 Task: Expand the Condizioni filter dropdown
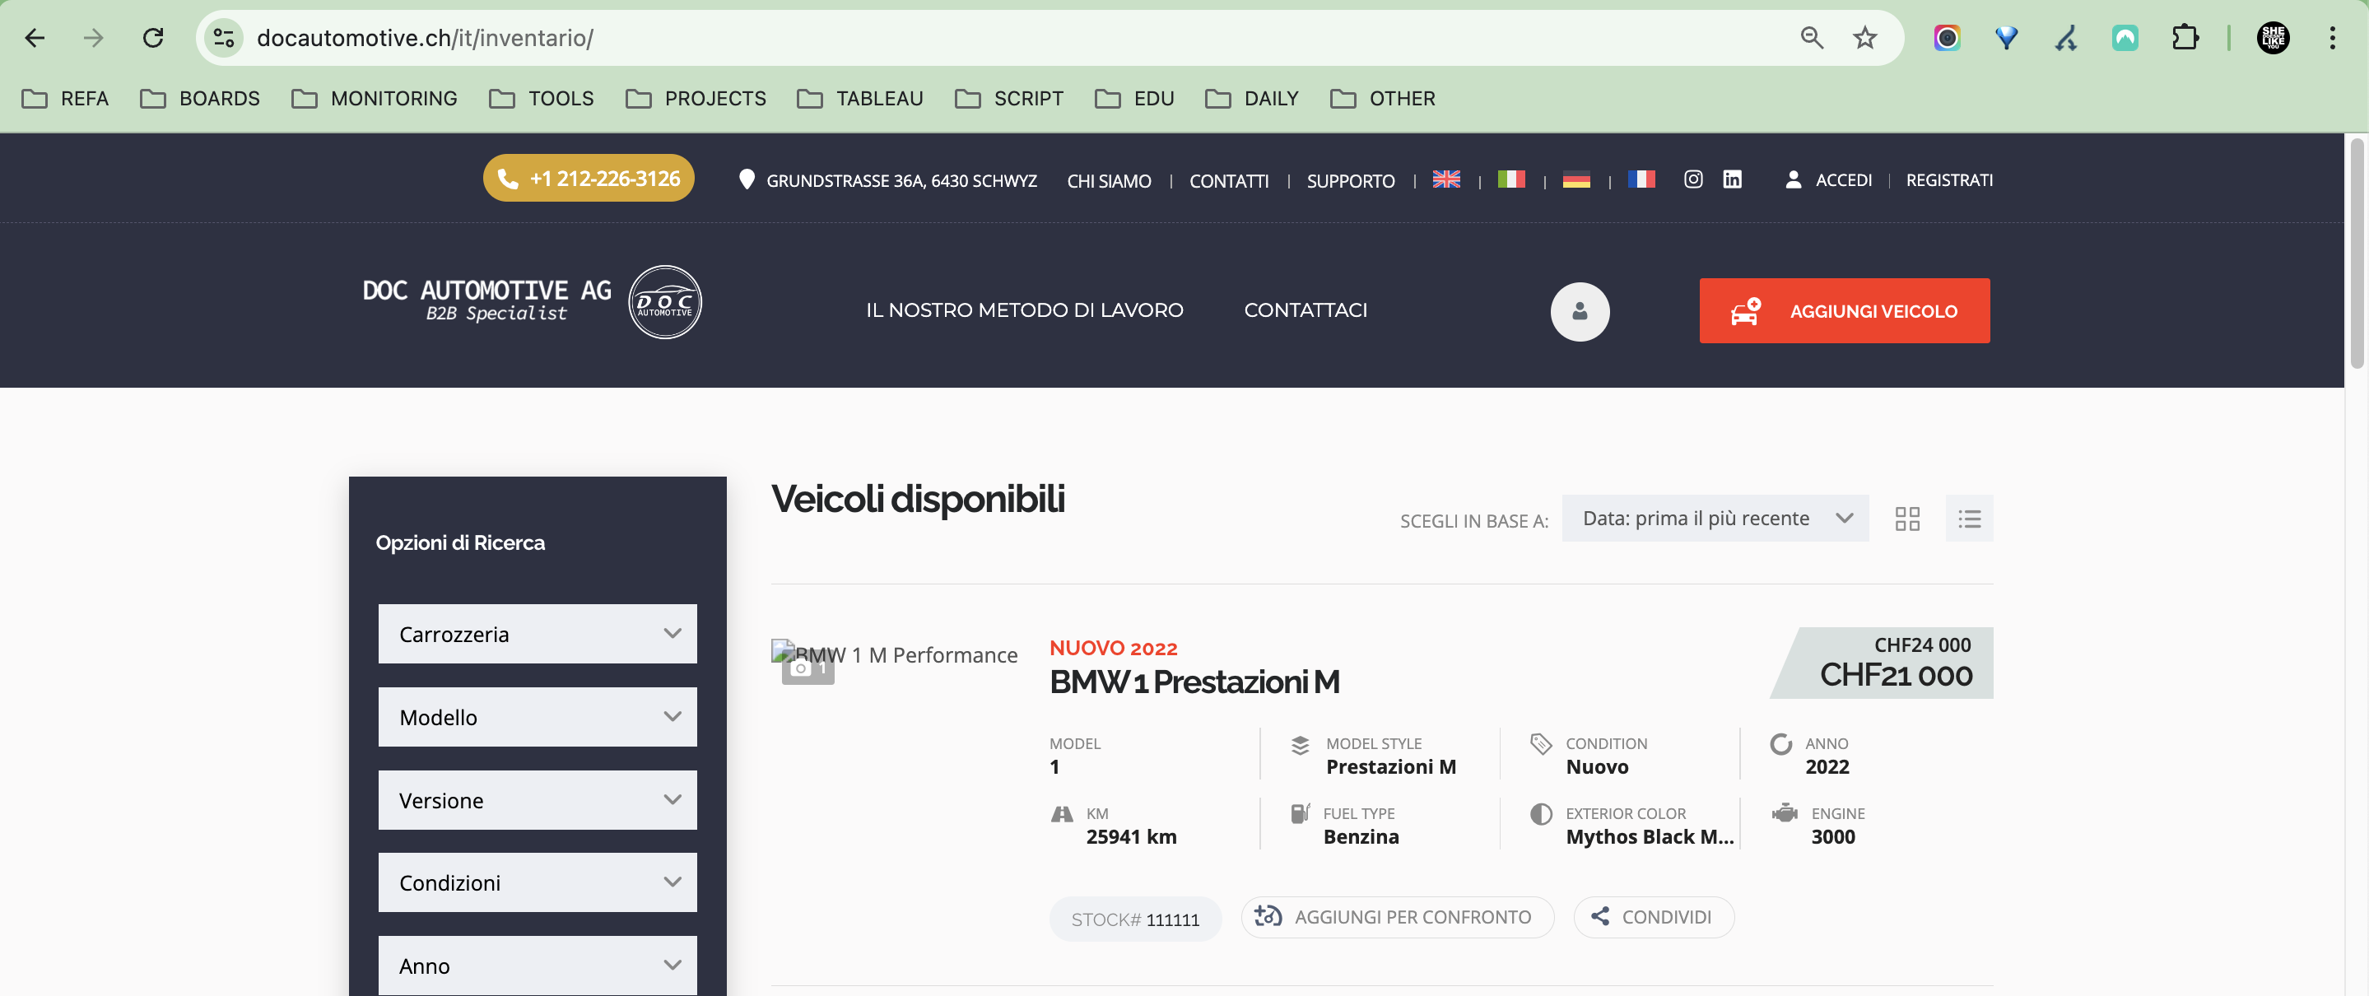pos(537,882)
